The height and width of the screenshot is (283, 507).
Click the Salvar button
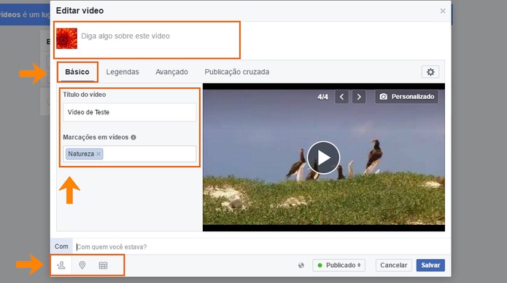[430, 266]
